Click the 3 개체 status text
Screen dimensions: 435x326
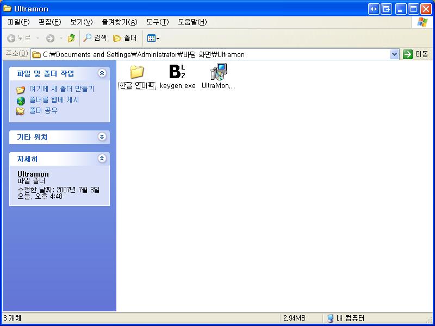[12, 318]
